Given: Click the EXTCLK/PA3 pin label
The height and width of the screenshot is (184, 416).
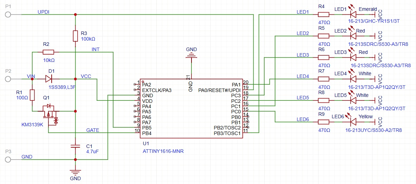Looking at the screenshot, I should click(x=157, y=90).
